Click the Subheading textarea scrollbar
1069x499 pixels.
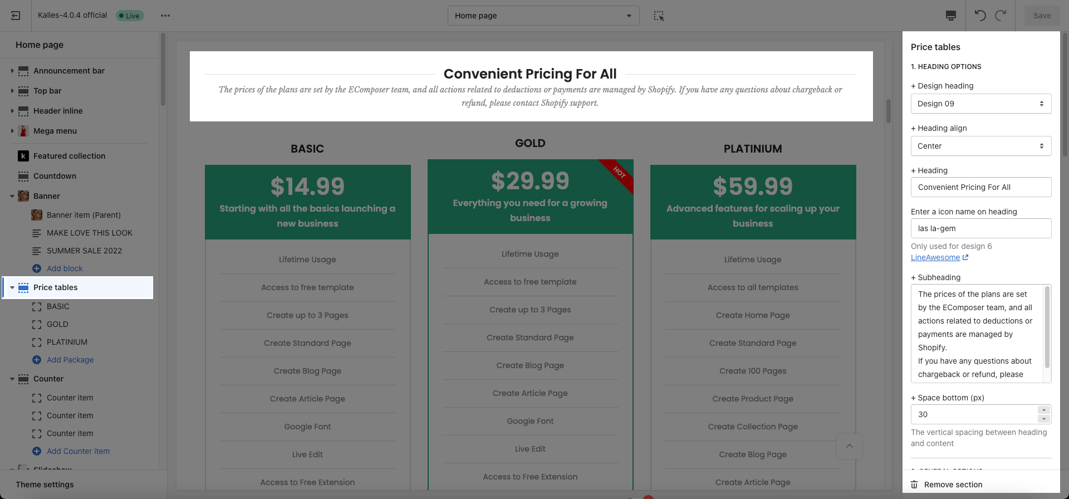point(1047,327)
